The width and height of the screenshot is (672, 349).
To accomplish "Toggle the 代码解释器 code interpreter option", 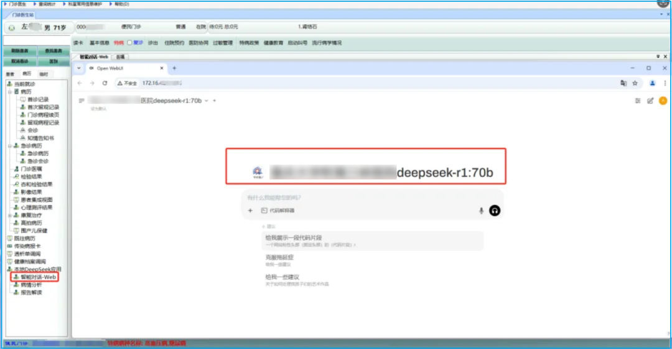I will pos(278,211).
